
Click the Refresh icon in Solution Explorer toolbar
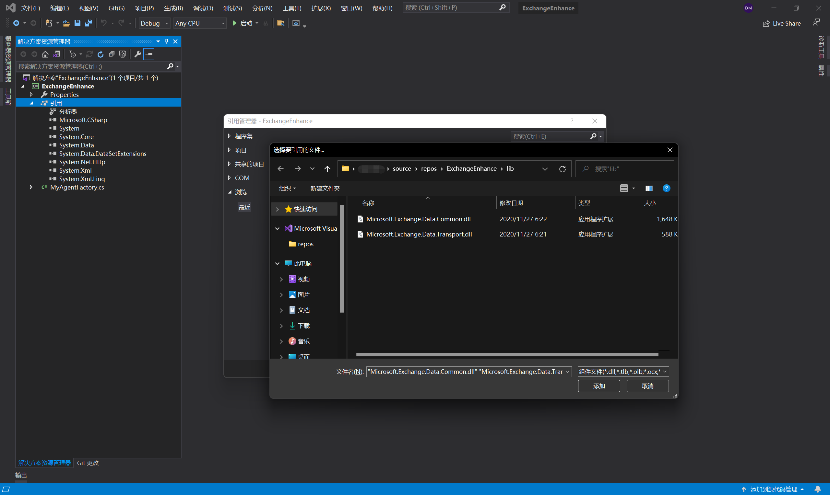[101, 54]
